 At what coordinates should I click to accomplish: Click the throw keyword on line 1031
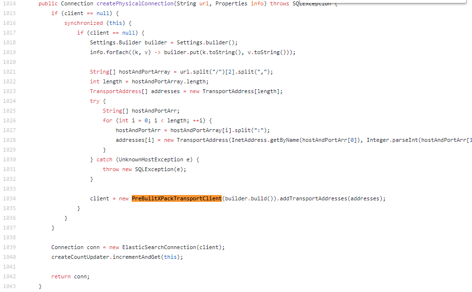pos(111,169)
